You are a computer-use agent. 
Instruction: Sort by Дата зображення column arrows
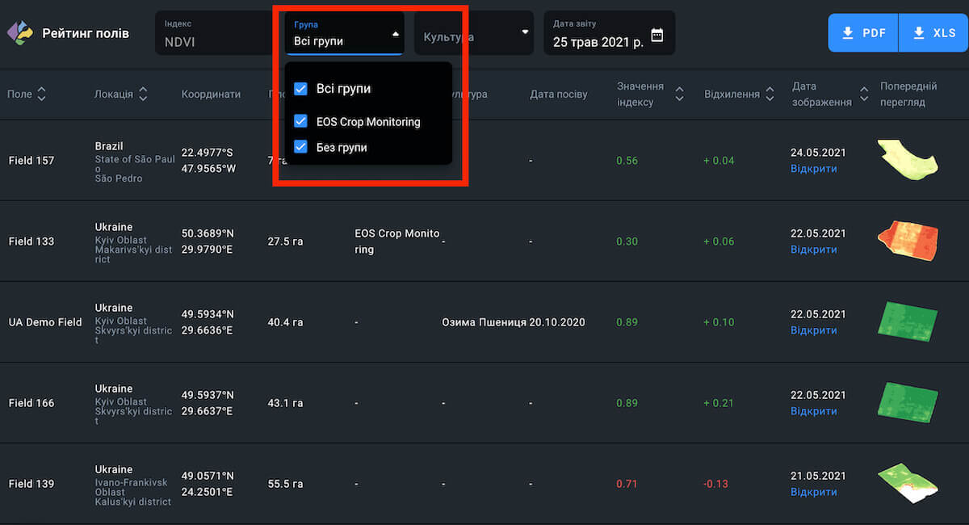coord(863,94)
